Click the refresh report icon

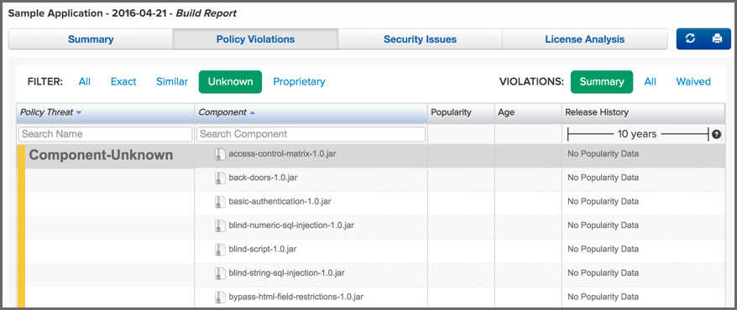click(x=690, y=39)
